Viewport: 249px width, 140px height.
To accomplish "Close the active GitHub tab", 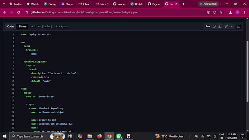I will (176, 4).
